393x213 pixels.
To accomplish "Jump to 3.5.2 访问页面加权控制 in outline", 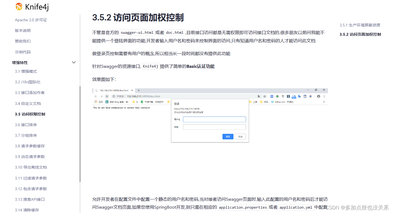I will point(360,34).
